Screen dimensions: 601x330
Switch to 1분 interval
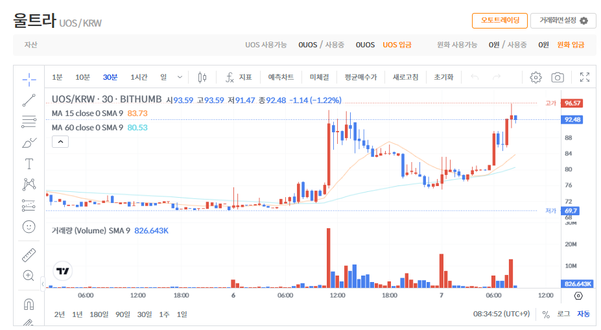click(57, 77)
